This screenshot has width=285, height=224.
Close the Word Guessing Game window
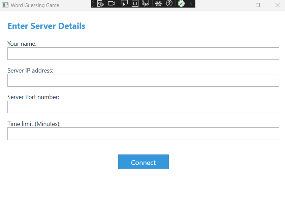pyautogui.click(x=278, y=5)
